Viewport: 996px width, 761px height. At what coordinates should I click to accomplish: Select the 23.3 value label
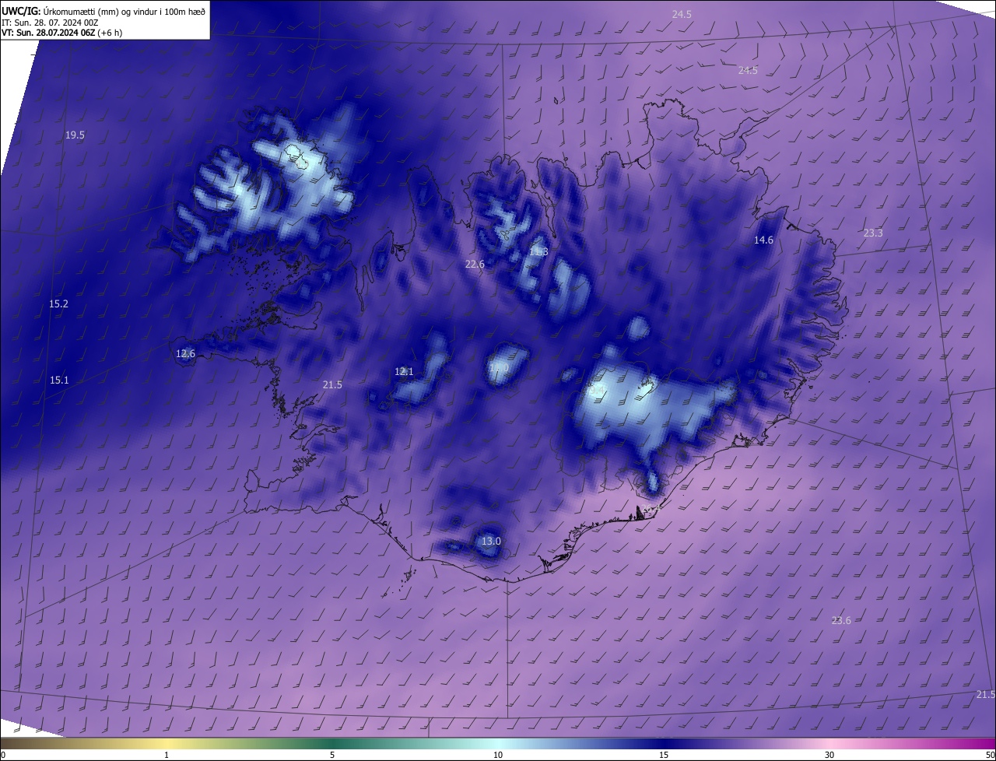(873, 233)
